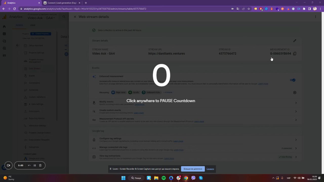Open Spotify from the taskbar
The image size is (324, 182).
[x=164, y=178]
